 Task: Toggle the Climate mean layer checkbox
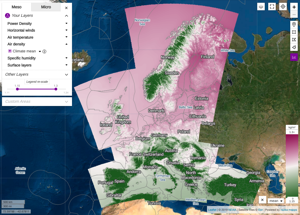[10, 51]
